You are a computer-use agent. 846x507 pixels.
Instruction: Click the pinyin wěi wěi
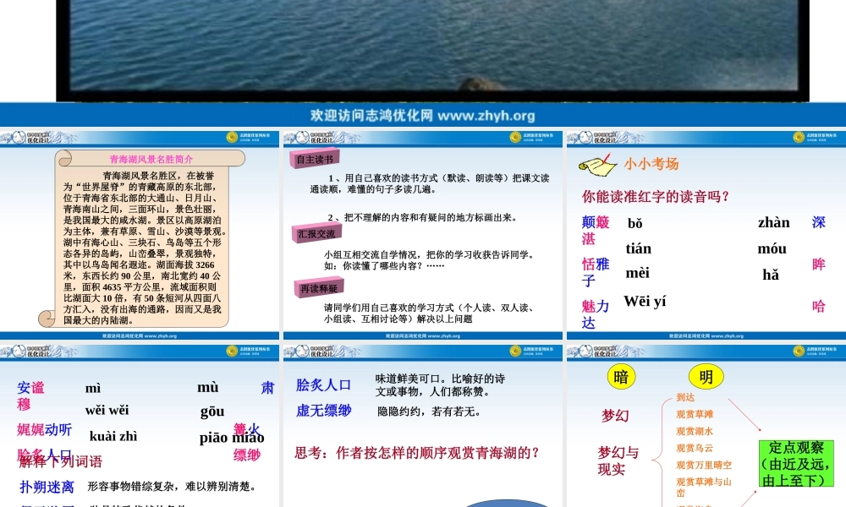pyautogui.click(x=107, y=410)
